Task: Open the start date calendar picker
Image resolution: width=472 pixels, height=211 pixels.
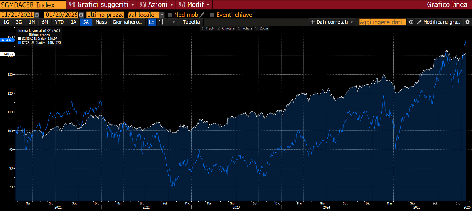Action: 37,15
